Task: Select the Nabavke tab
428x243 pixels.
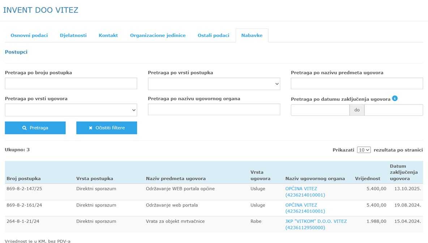Action: (252, 35)
